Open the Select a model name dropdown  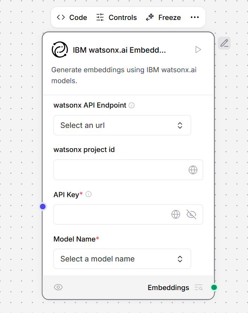pyautogui.click(x=122, y=259)
